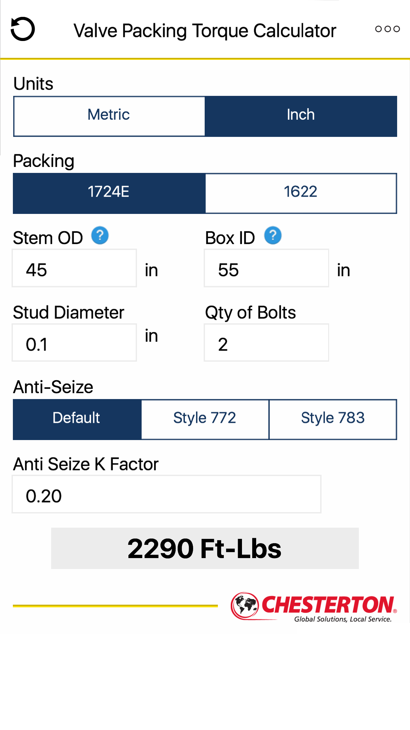Viewport: 410px width, 730px height.
Task: Click the Box ID question mark icon
Action: click(273, 235)
